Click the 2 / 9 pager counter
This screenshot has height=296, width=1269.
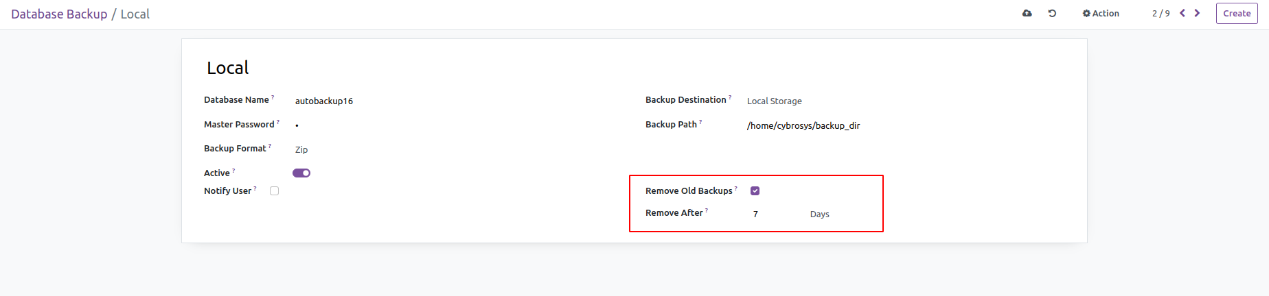click(x=1161, y=13)
